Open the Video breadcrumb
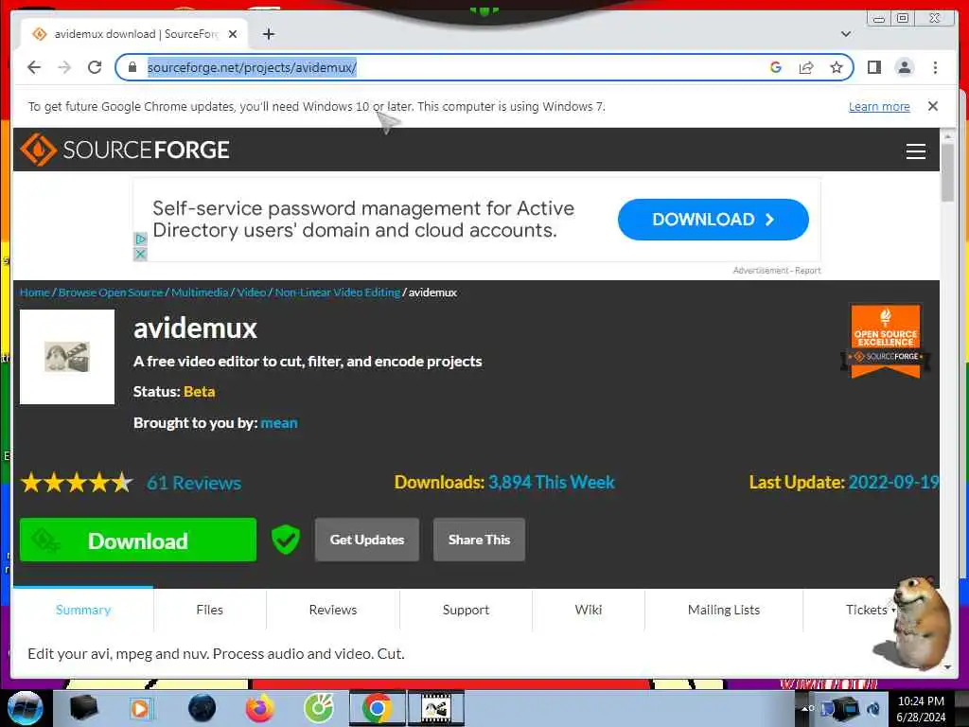Screen dimensions: 969x727 tap(252, 293)
